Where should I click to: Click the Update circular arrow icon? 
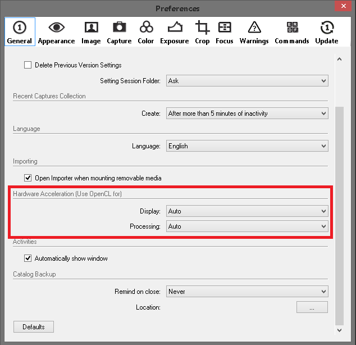click(x=327, y=28)
